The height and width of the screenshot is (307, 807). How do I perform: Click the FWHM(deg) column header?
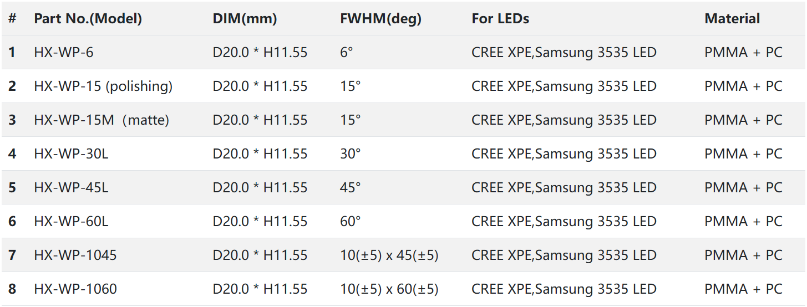[380, 19]
